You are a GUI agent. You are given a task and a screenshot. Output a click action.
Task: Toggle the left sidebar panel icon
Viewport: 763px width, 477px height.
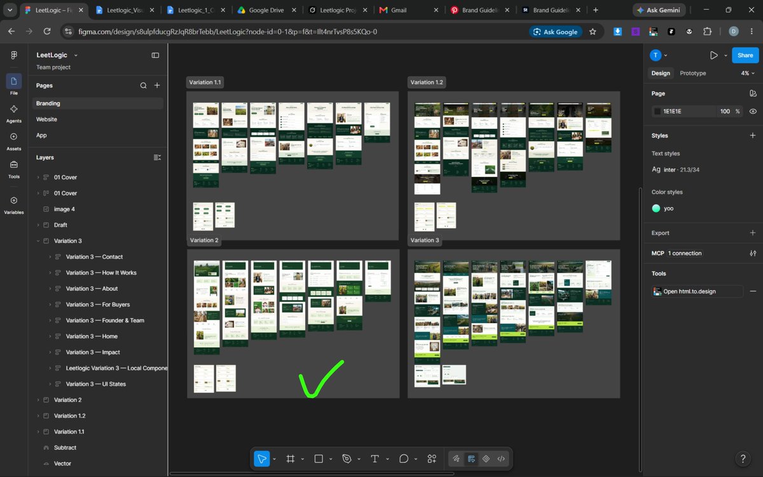(155, 55)
